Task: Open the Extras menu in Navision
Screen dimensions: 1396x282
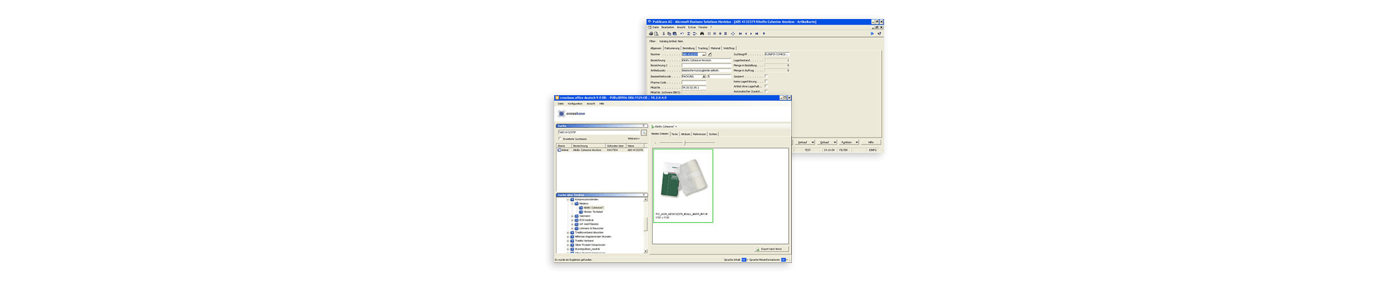Action: 692,27
